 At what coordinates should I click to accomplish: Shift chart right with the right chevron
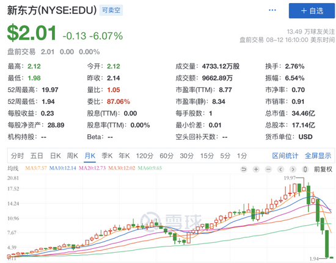click(293, 169)
